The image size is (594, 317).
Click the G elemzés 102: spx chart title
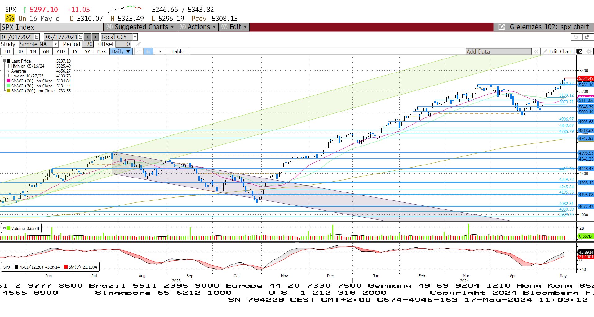tap(549, 27)
